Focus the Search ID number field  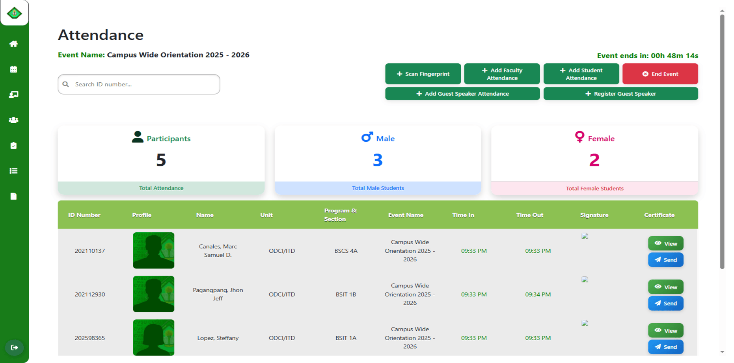139,84
